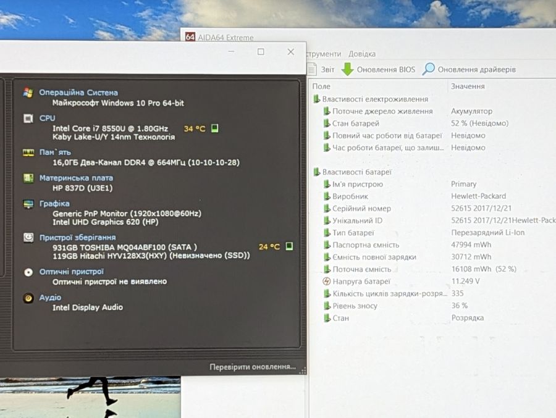This screenshot has width=556, height=418.
Task: Click the hard drive icon beside Пристрої зберігання
Action: pos(28,238)
